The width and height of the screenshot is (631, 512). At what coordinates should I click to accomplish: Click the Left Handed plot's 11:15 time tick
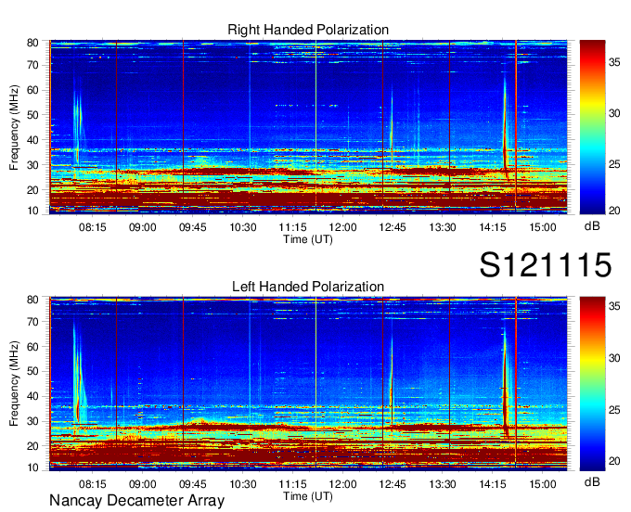(292, 484)
